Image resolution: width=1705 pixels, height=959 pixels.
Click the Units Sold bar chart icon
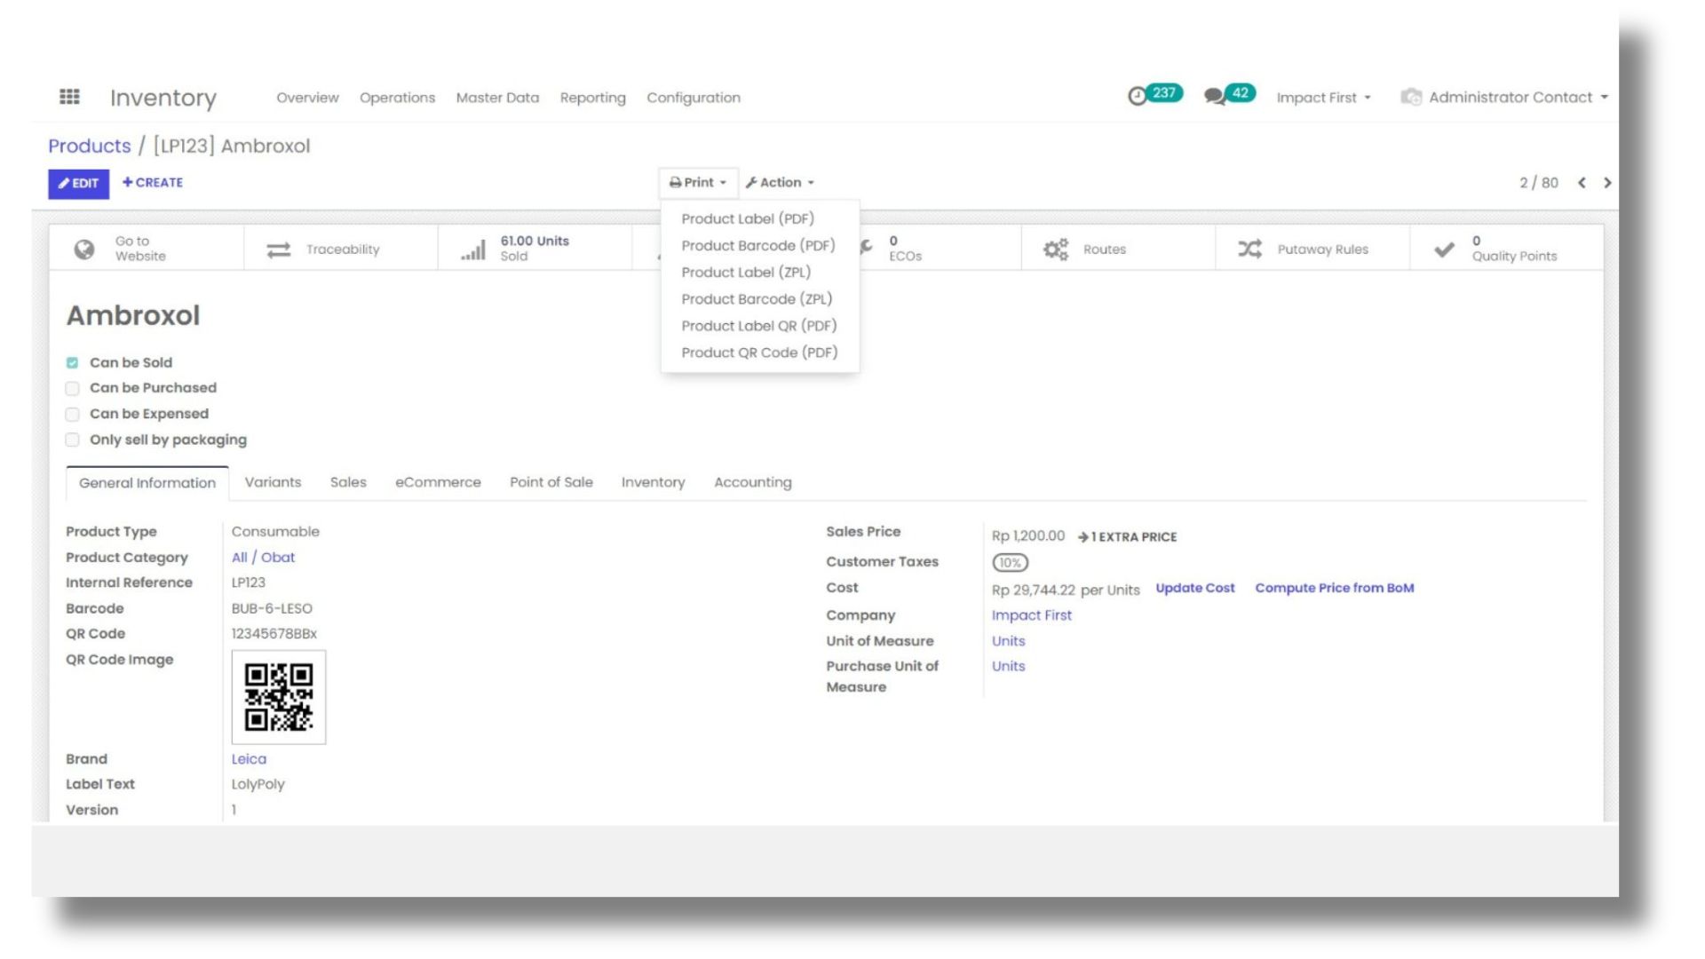click(x=473, y=250)
